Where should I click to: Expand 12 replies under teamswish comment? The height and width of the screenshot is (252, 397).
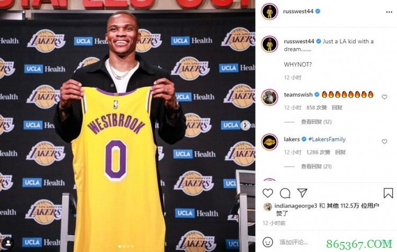tap(316, 122)
